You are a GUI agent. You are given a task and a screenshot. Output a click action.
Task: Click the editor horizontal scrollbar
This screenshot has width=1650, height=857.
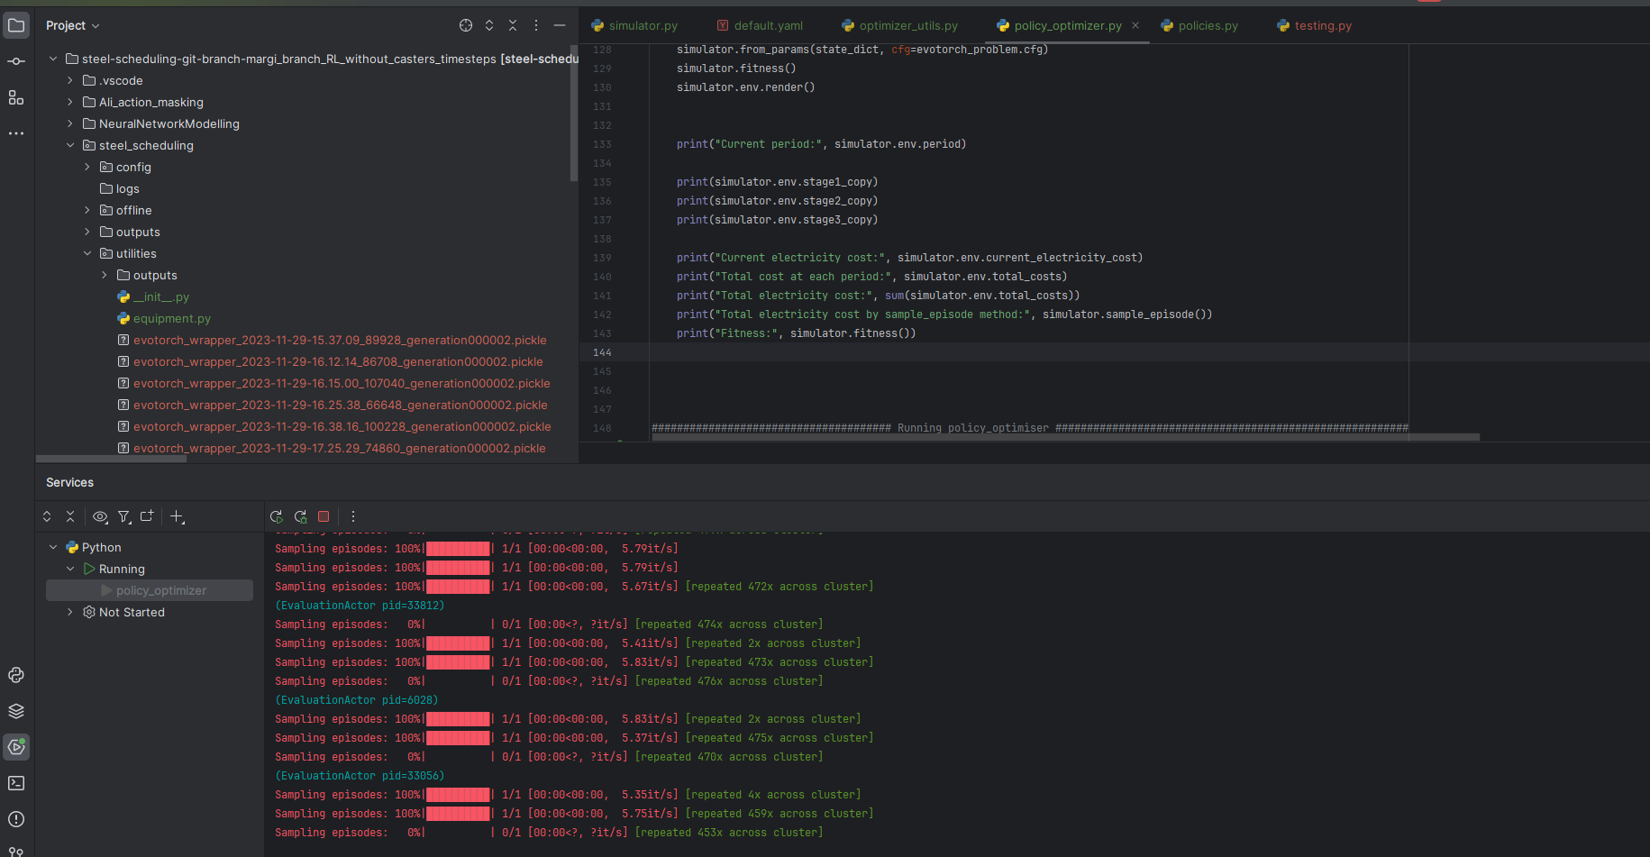coord(1063,437)
